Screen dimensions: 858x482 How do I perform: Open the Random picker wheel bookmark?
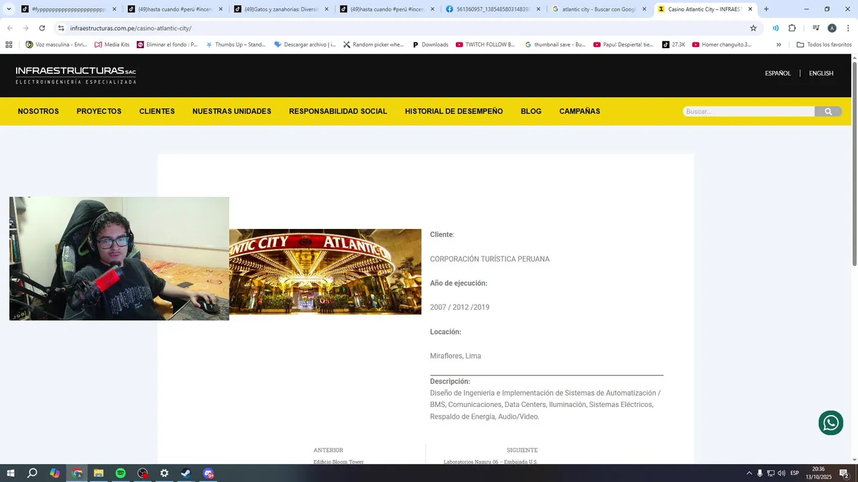pyautogui.click(x=373, y=45)
